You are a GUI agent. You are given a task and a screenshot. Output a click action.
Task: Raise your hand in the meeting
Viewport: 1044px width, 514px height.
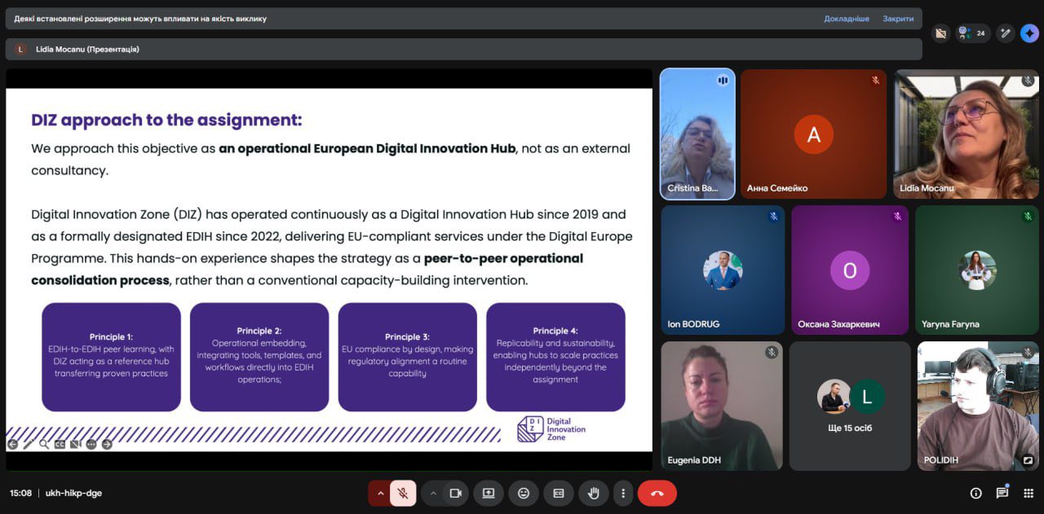click(x=594, y=493)
